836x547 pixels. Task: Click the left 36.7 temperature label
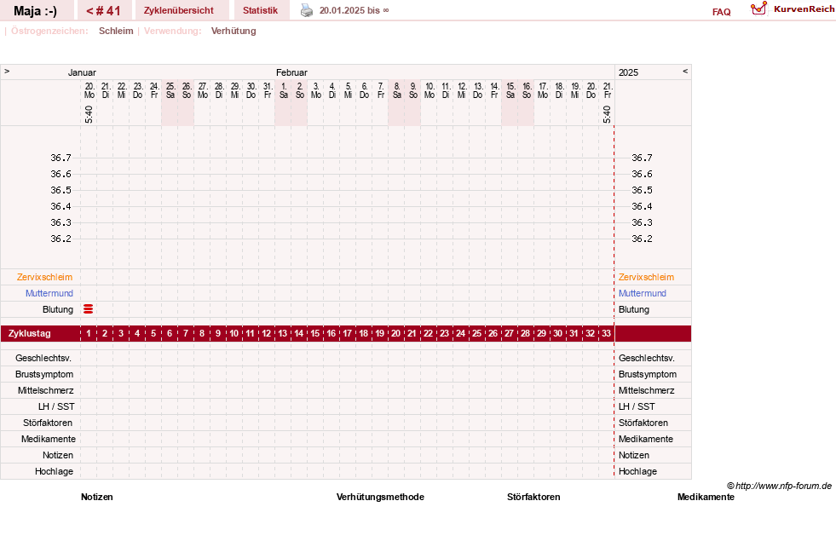(x=61, y=158)
